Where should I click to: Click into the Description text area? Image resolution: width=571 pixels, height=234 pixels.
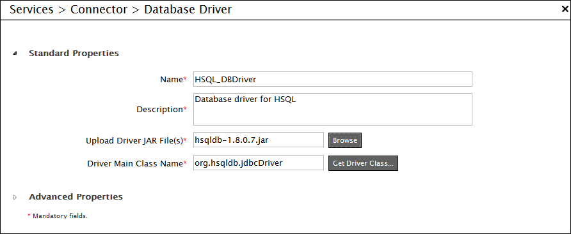(x=333, y=109)
